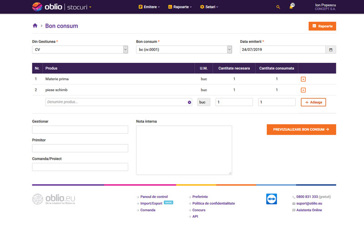Click the Gestionar input field
The image size is (364, 249).
[x=80, y=130]
